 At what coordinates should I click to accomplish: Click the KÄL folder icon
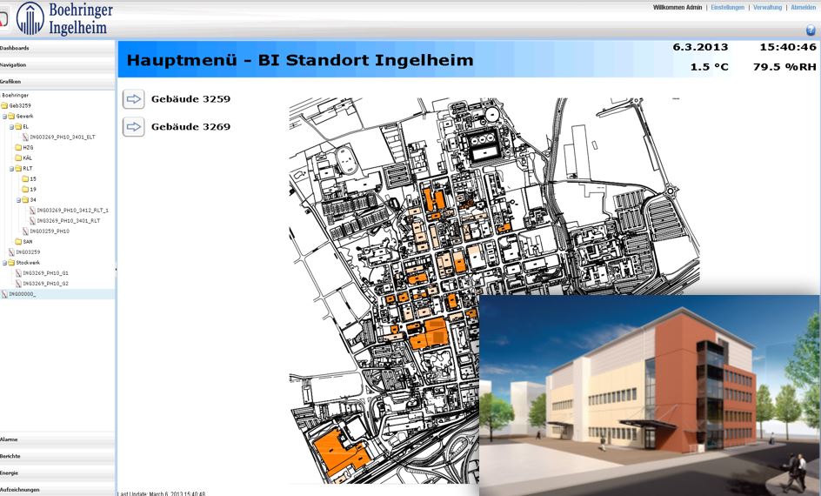pyautogui.click(x=18, y=158)
